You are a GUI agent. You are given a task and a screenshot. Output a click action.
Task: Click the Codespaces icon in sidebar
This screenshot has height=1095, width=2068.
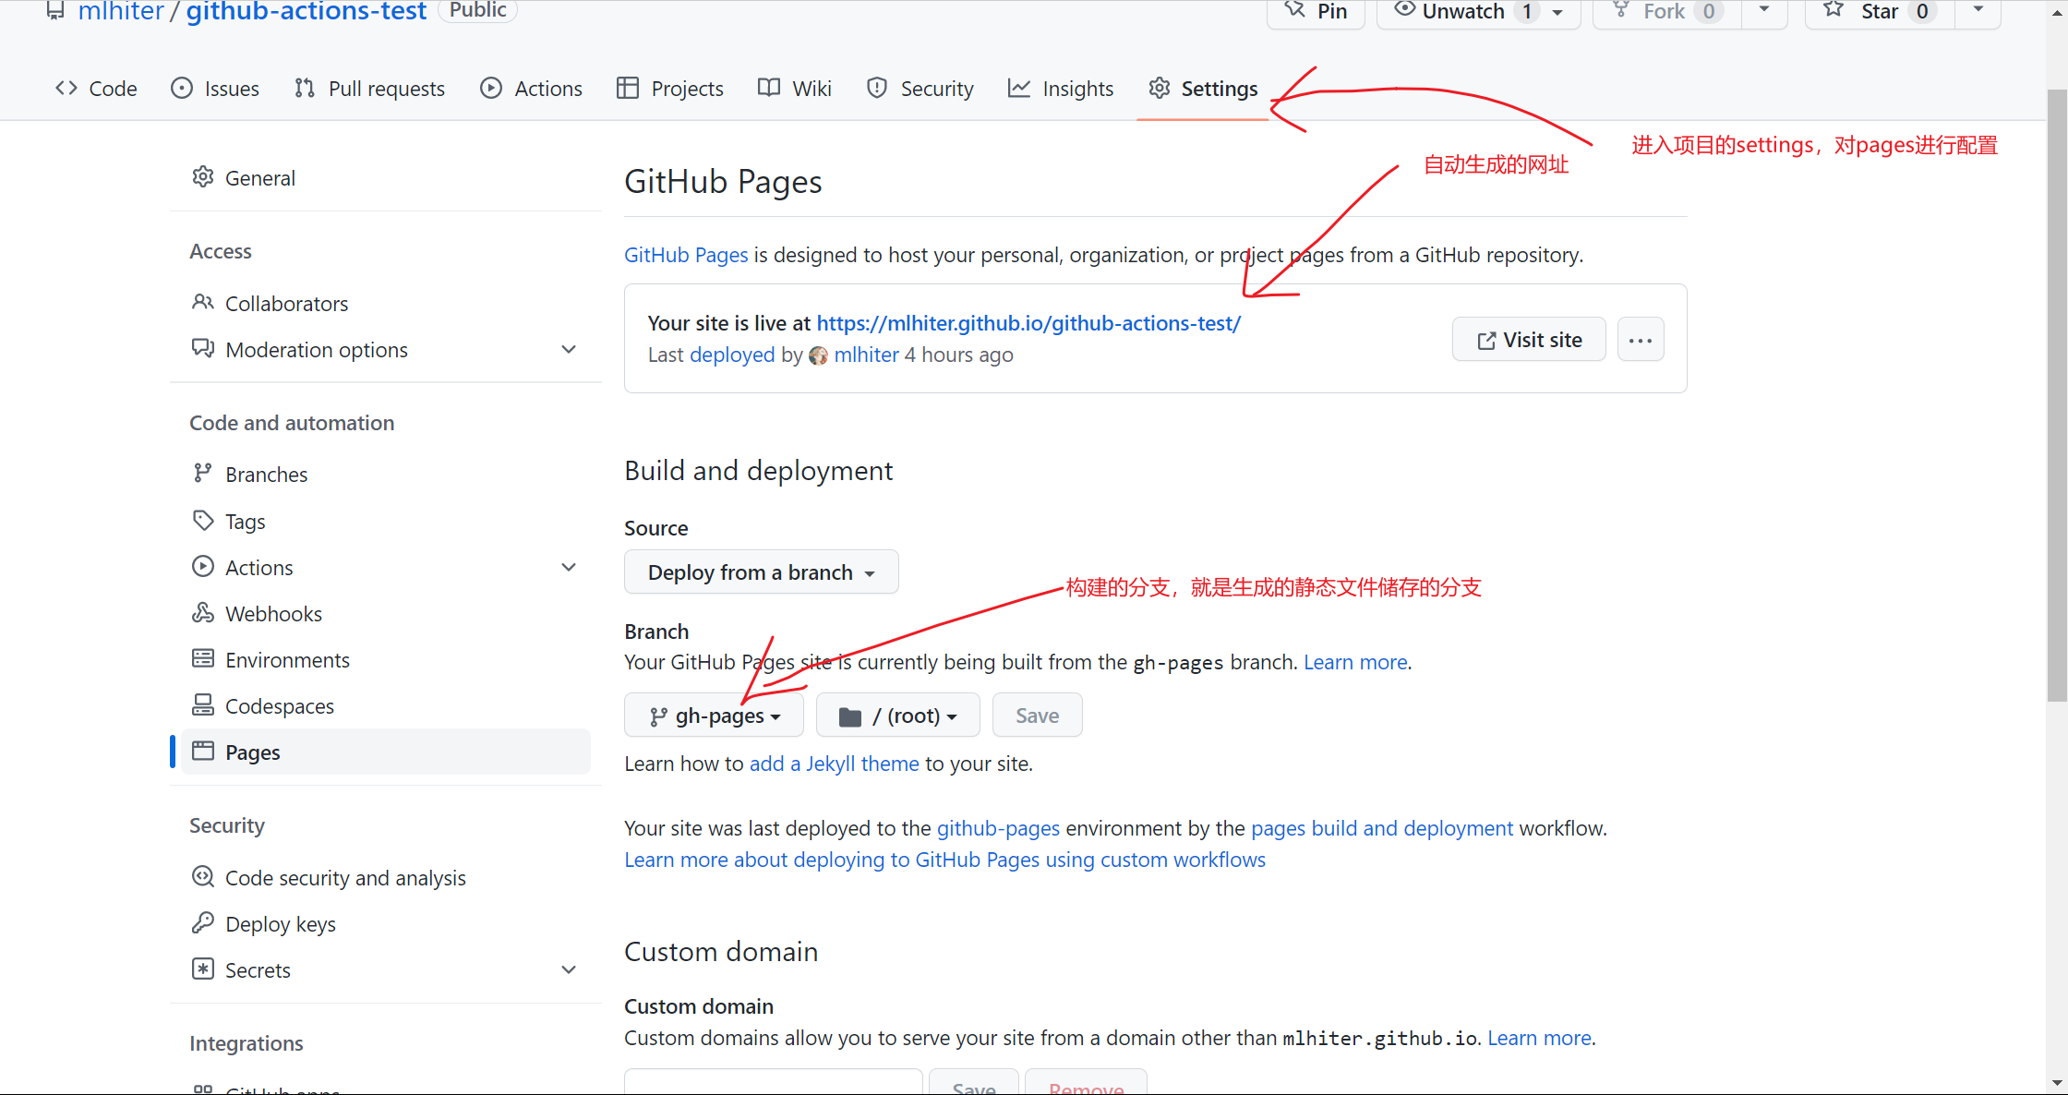[202, 705]
